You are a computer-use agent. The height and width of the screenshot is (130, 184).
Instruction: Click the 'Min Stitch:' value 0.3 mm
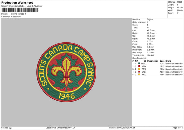click(x=151, y=50)
